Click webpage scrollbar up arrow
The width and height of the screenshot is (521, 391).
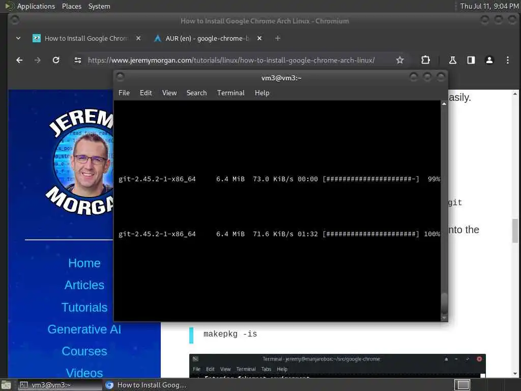tap(515, 94)
